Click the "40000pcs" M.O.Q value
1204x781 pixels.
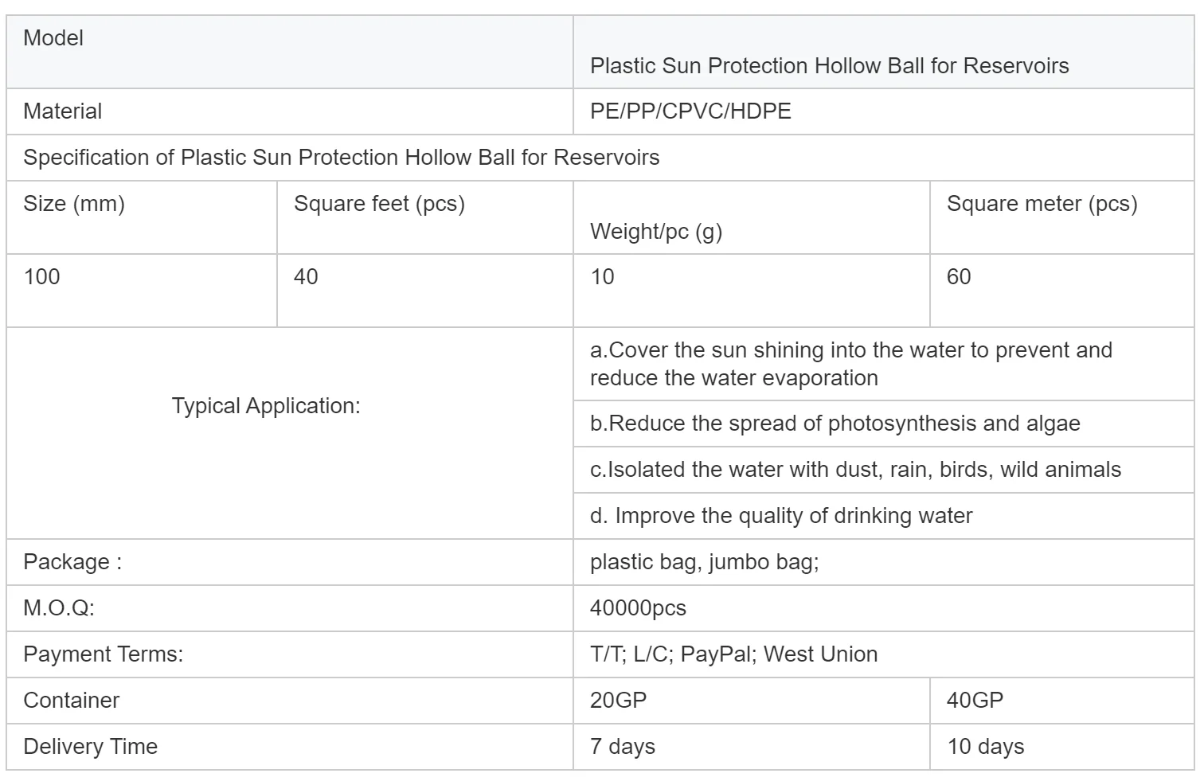pyautogui.click(x=638, y=608)
